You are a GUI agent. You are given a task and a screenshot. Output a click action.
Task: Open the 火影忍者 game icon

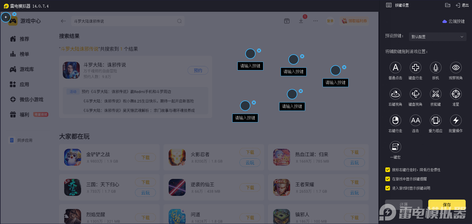pos(177,157)
